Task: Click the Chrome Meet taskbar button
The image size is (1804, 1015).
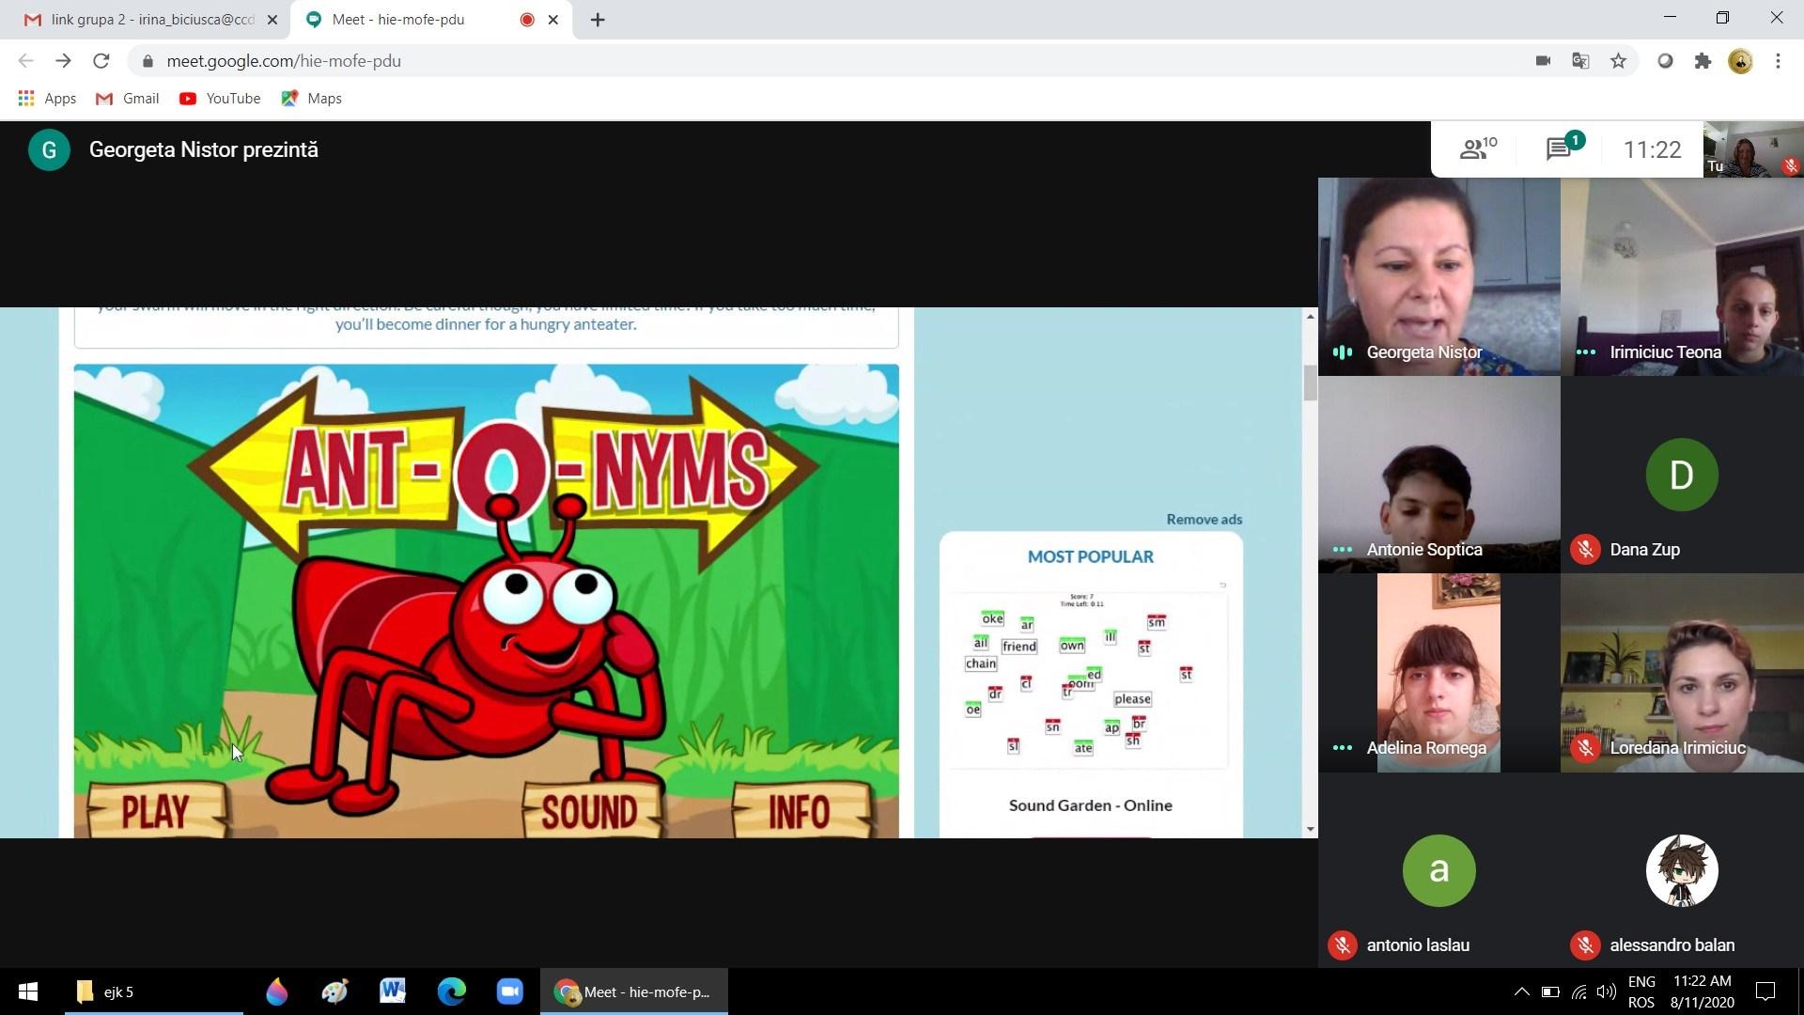Action: tap(634, 992)
